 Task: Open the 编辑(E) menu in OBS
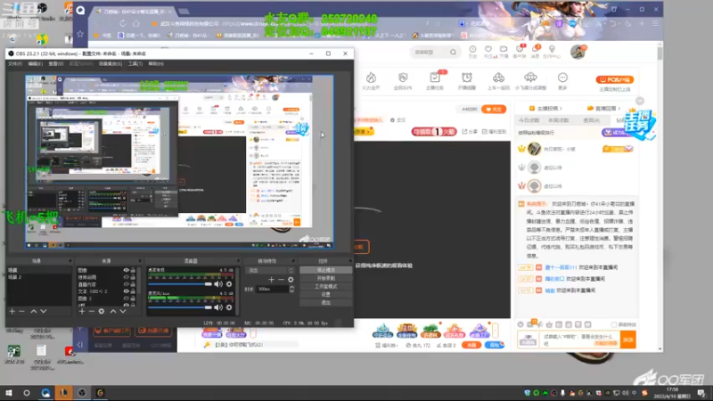point(35,64)
